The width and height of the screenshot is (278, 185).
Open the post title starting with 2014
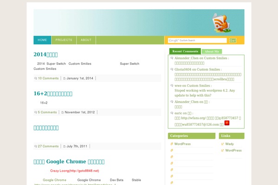(45, 55)
